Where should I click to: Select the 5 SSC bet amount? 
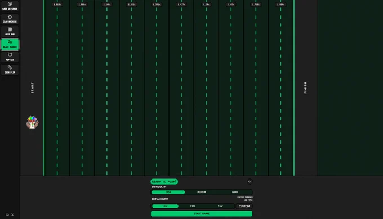pos(220,206)
